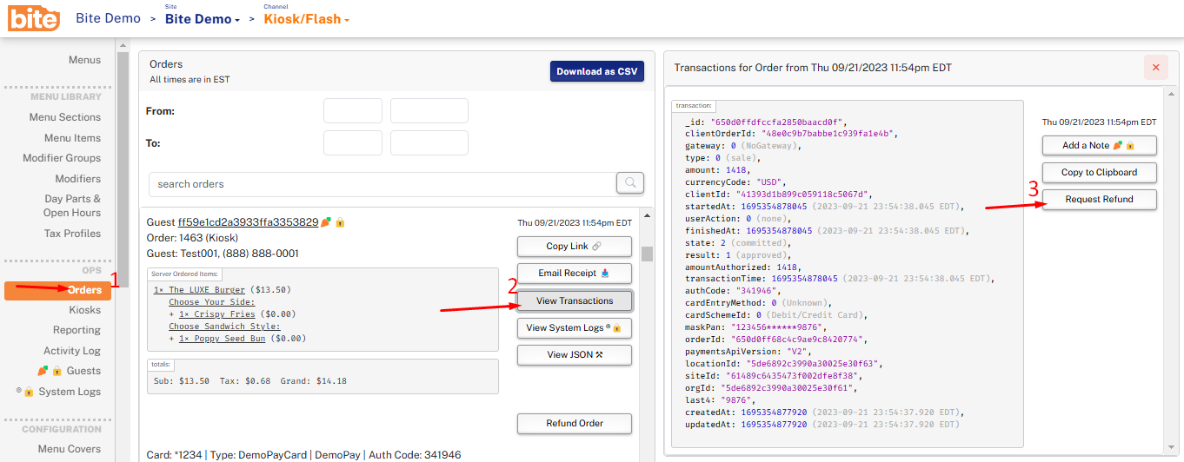The height and width of the screenshot is (462, 1184).
Task: Click Add a Note button
Action: 1099,145
